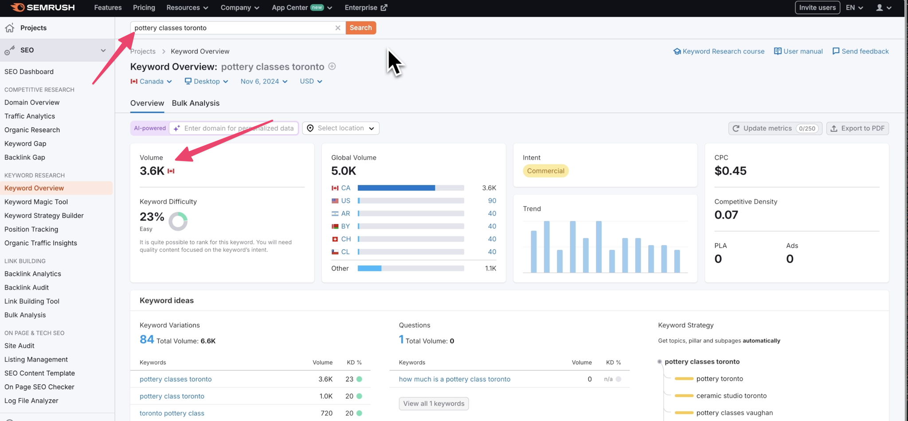Viewport: 908px width, 421px height.
Task: Click the Semrush logo
Action: pos(43,8)
